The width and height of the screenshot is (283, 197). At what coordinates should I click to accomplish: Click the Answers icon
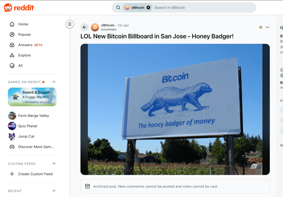pos(12,45)
